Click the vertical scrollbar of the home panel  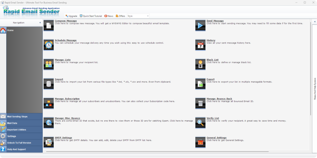point(310,68)
